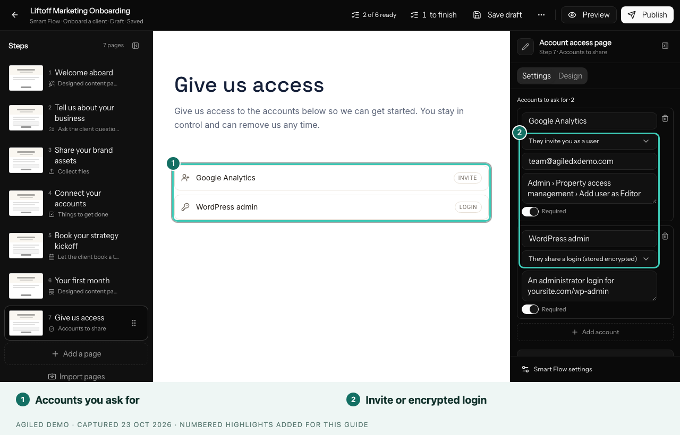Click the Give us access heading

pyautogui.click(x=249, y=85)
